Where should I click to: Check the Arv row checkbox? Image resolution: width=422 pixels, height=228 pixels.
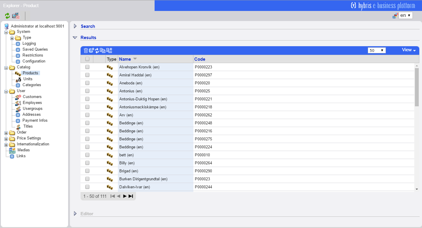(x=87, y=115)
